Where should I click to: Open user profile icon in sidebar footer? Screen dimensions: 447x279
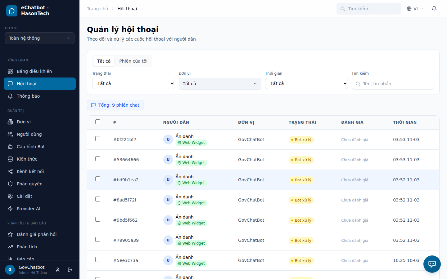point(58,270)
